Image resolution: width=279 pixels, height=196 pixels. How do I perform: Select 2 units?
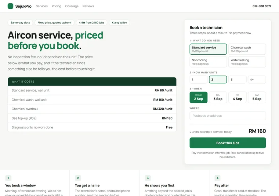tap(218, 80)
